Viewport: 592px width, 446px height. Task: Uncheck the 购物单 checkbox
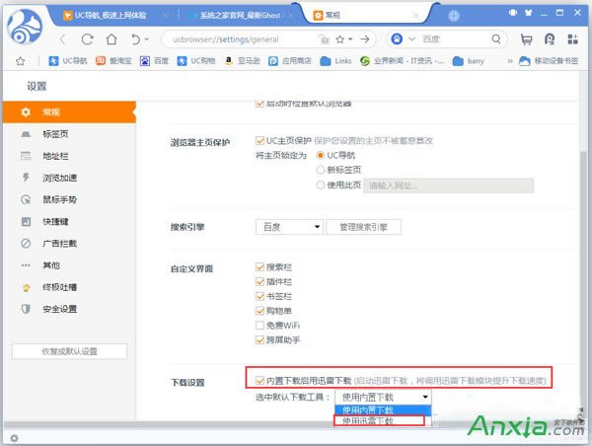click(x=260, y=310)
